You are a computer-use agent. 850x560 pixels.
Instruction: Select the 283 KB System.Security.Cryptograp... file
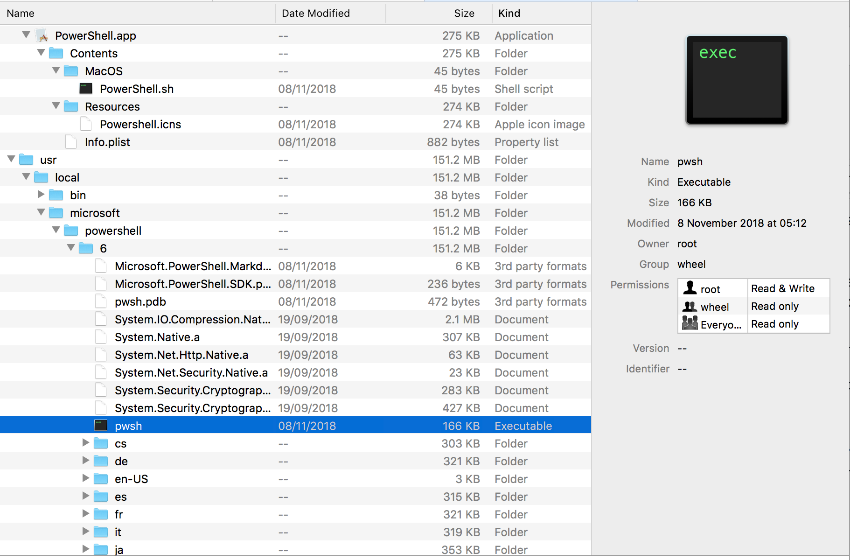pyautogui.click(x=295, y=390)
